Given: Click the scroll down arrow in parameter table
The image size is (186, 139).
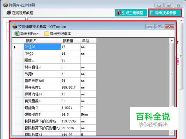Looking at the screenshot, I should point(172,133).
